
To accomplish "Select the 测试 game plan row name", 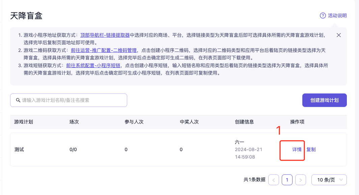I will pyautogui.click(x=19, y=149).
